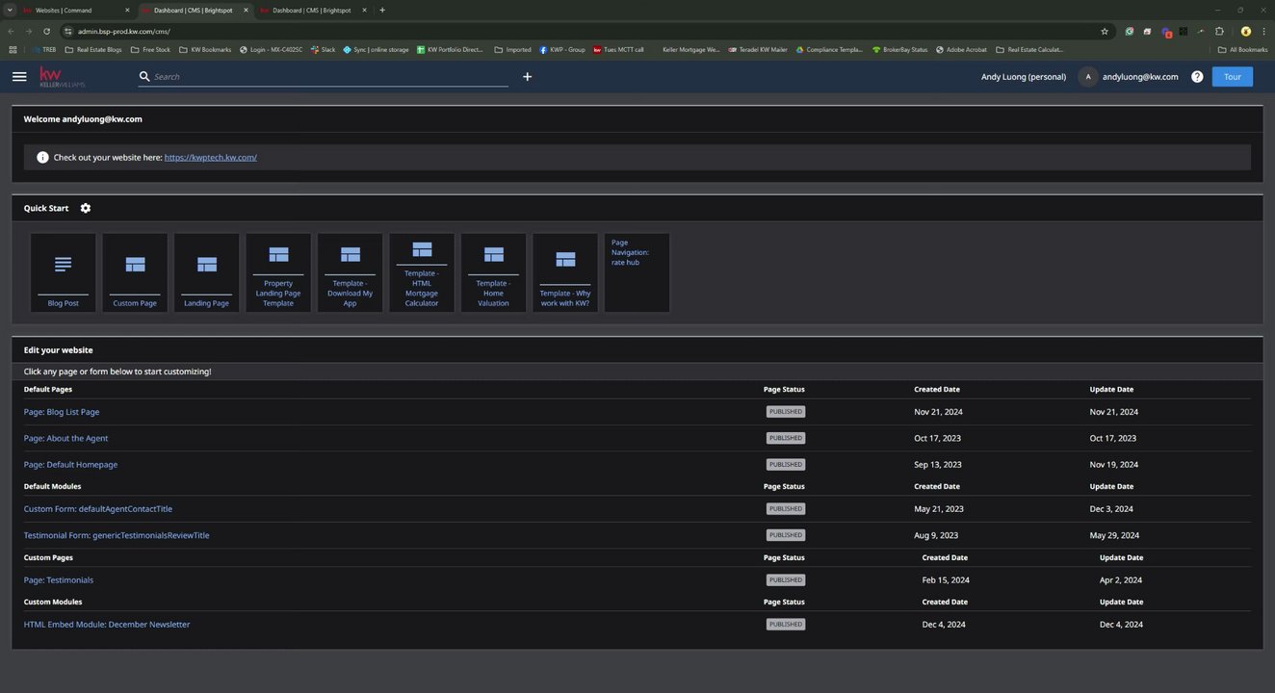Open the help question mark icon
The height and width of the screenshot is (693, 1275).
coord(1197,77)
